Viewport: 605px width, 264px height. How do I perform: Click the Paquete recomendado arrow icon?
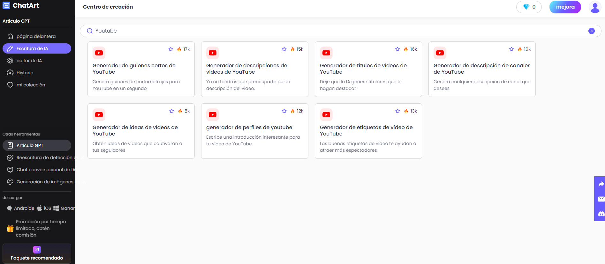coord(37,249)
